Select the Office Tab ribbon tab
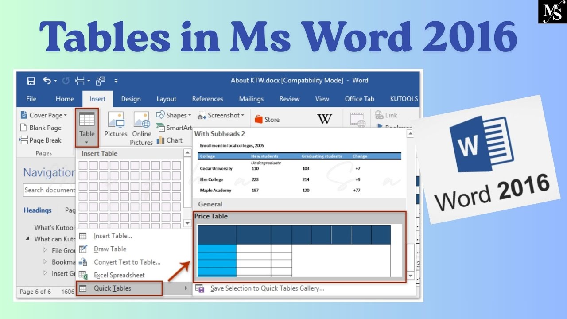 tap(360, 99)
